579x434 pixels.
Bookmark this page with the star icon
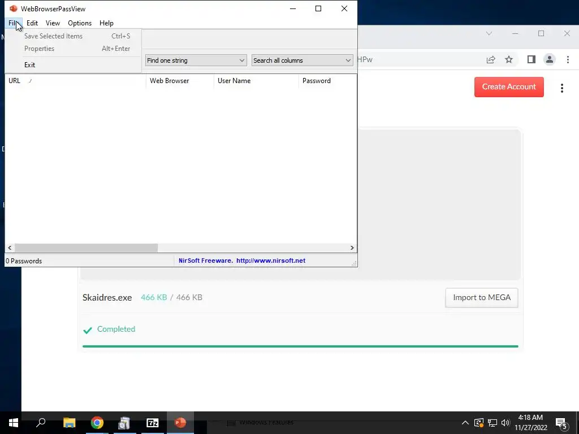(509, 59)
